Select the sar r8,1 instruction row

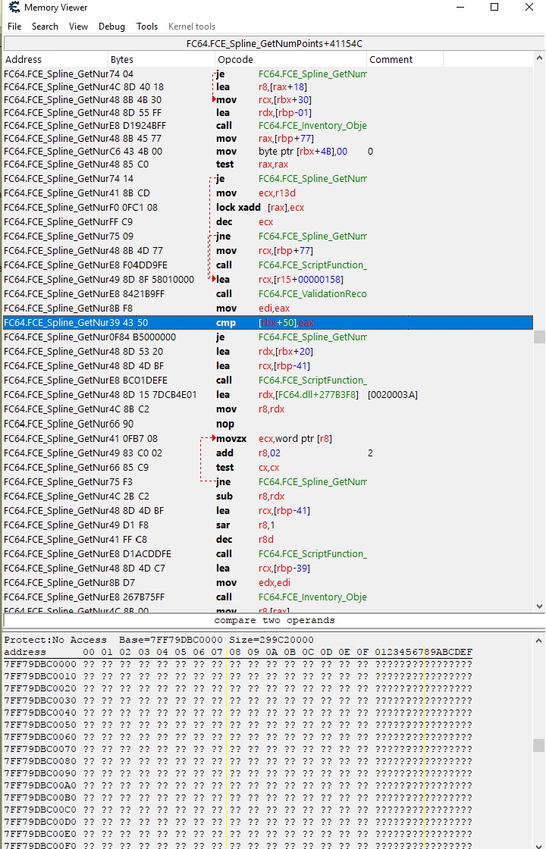[x=267, y=525]
